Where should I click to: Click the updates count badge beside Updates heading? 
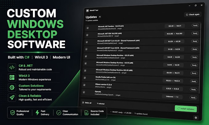click(100, 17)
